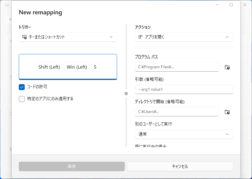This screenshot has width=252, height=179.
Task: Select the Shift (Left) key chip
Action: 49,67
